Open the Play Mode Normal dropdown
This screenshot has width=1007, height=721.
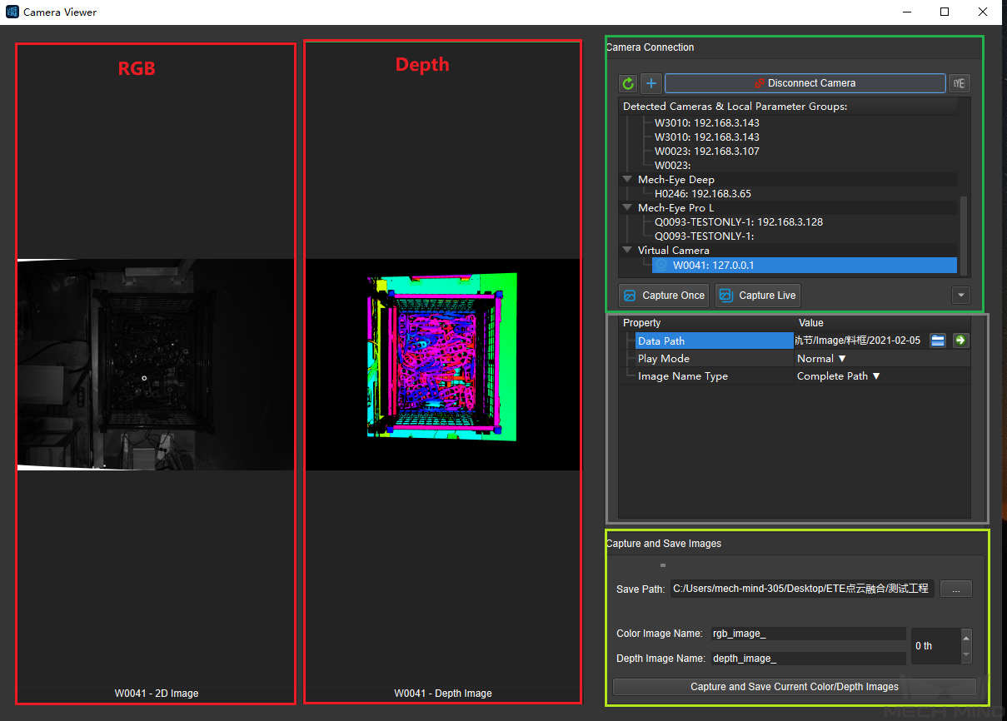click(x=821, y=359)
